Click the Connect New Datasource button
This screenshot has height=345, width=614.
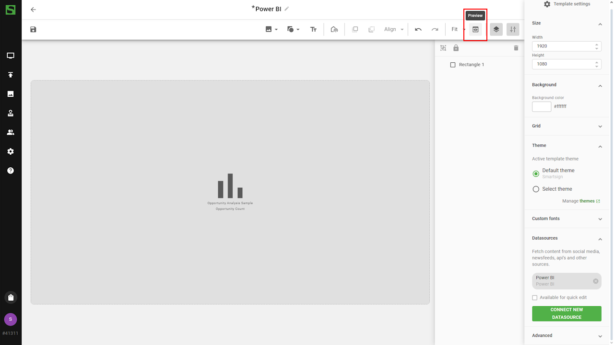pyautogui.click(x=567, y=313)
